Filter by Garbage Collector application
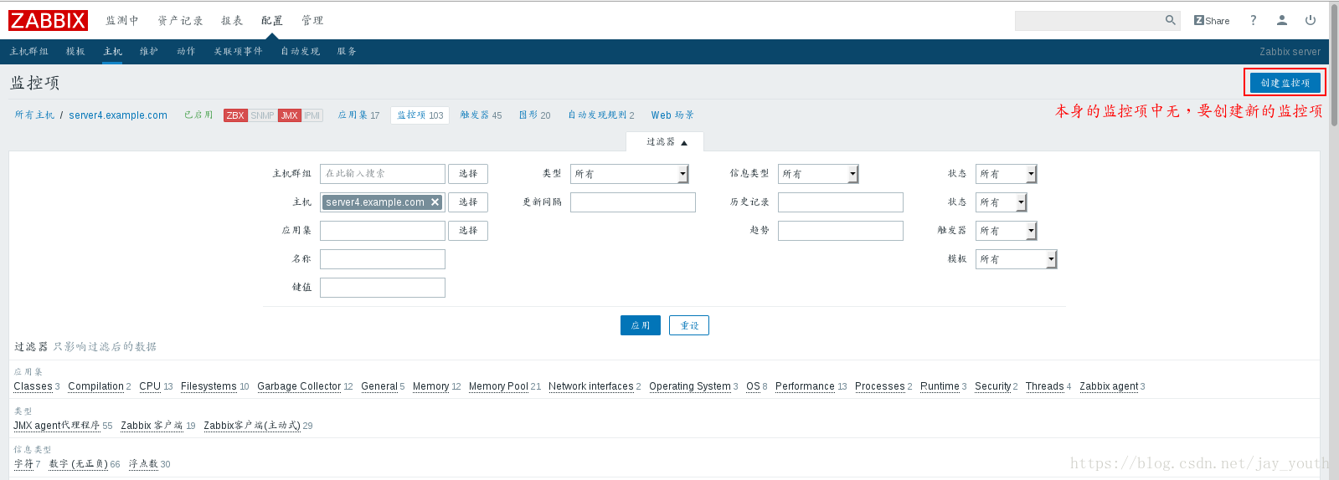1339x480 pixels. [x=299, y=386]
